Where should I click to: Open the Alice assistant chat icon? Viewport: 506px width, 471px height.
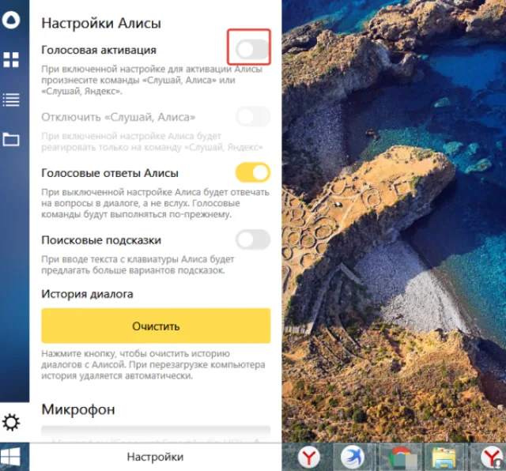tap(11, 20)
